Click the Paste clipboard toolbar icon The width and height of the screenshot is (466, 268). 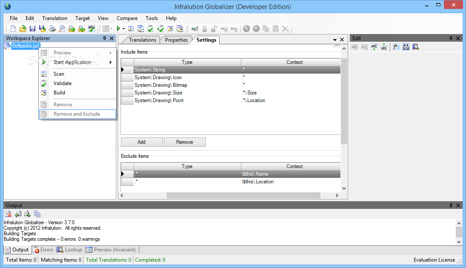point(276,29)
